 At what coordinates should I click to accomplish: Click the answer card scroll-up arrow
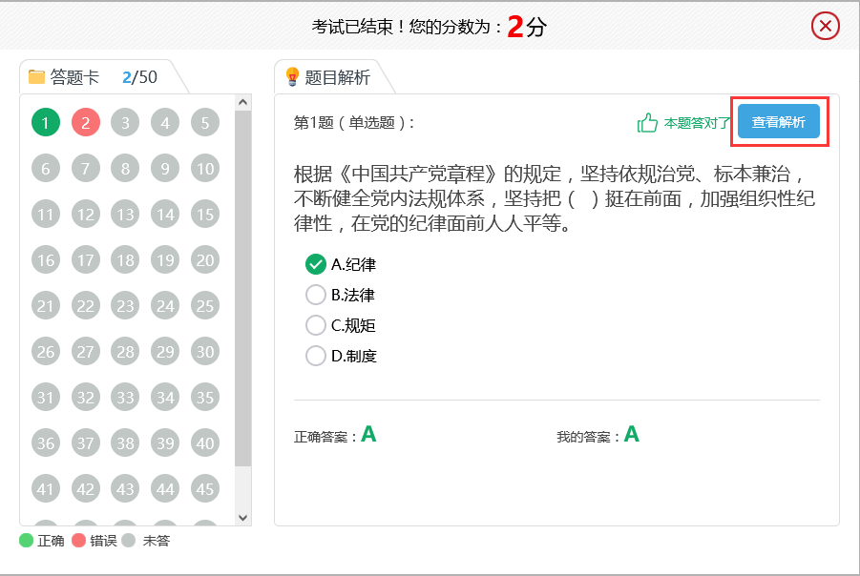(243, 102)
